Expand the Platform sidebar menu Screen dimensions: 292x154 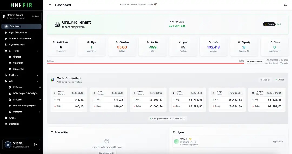[37, 75]
